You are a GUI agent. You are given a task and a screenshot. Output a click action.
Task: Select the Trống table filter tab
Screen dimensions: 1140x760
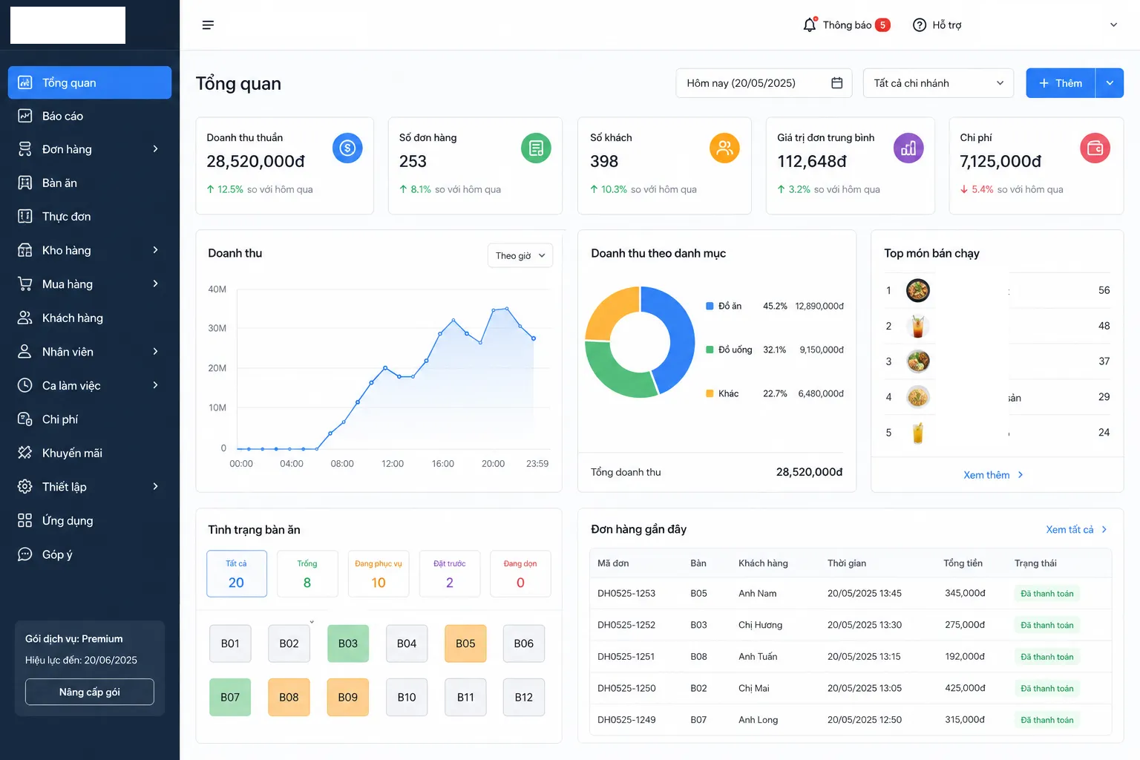[307, 574]
